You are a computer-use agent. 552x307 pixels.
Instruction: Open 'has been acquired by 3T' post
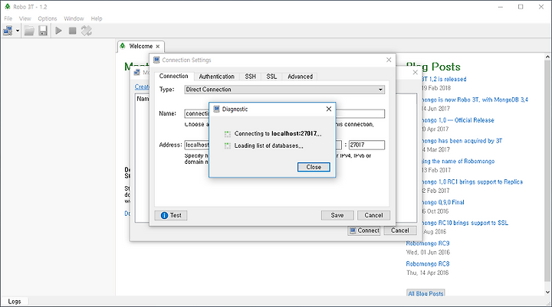(x=462, y=141)
